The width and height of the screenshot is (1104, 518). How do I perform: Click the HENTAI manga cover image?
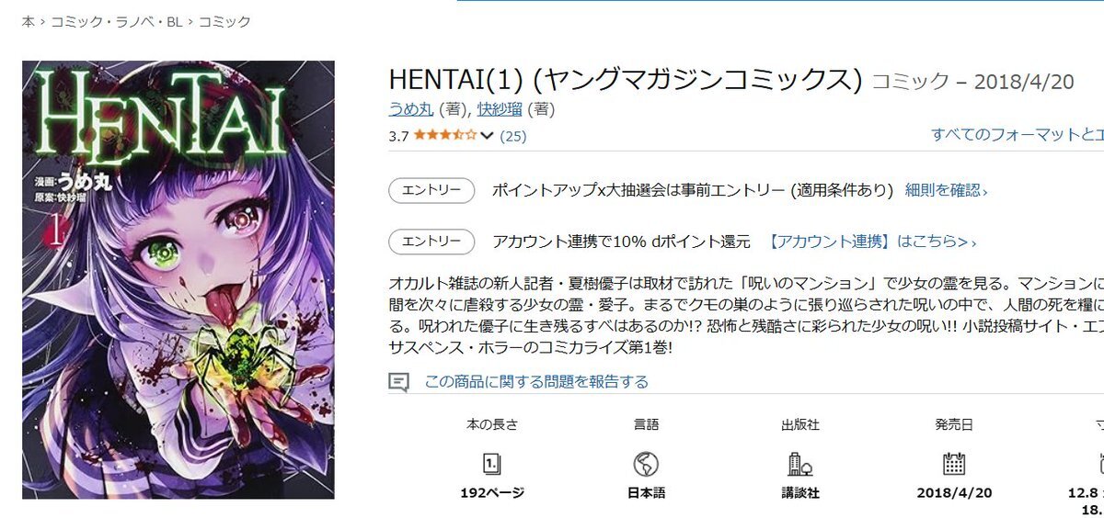coord(178,279)
